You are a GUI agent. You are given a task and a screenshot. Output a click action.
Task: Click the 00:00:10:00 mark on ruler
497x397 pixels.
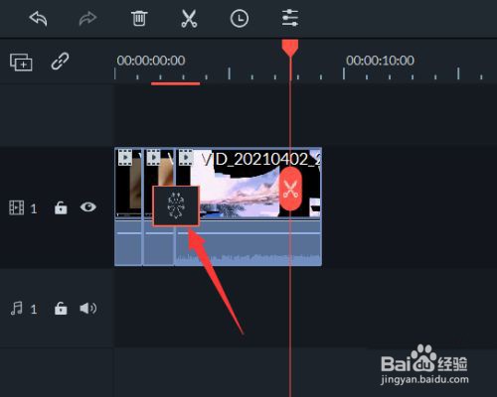click(x=380, y=61)
